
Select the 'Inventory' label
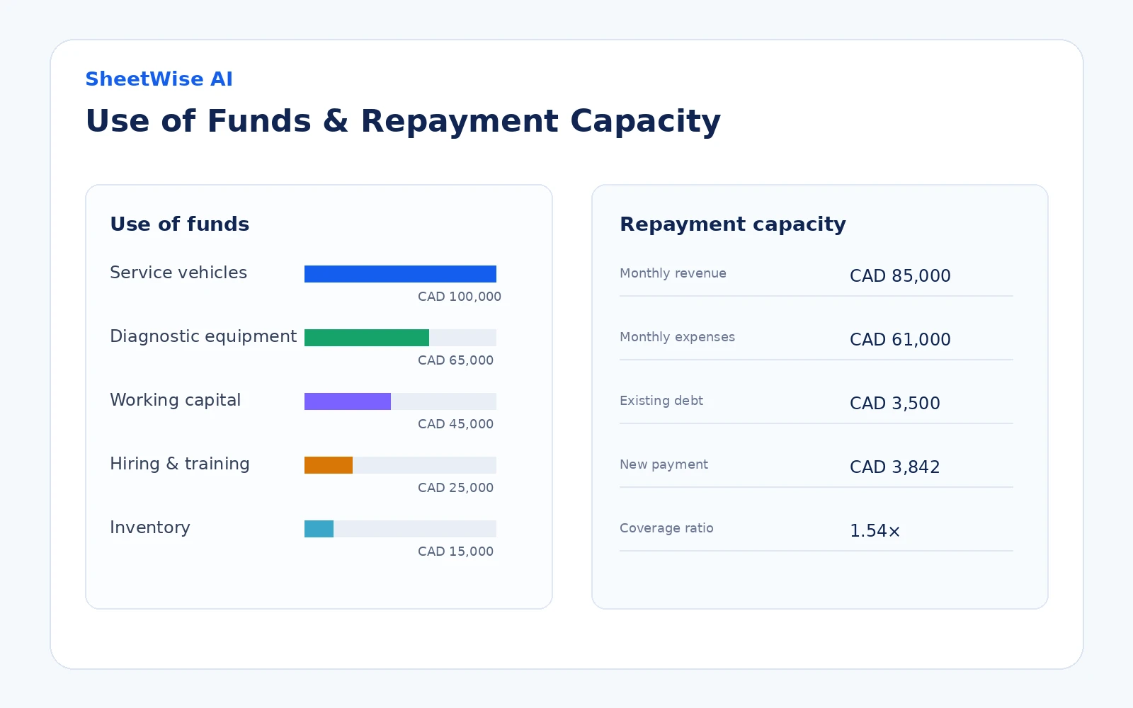(x=150, y=527)
